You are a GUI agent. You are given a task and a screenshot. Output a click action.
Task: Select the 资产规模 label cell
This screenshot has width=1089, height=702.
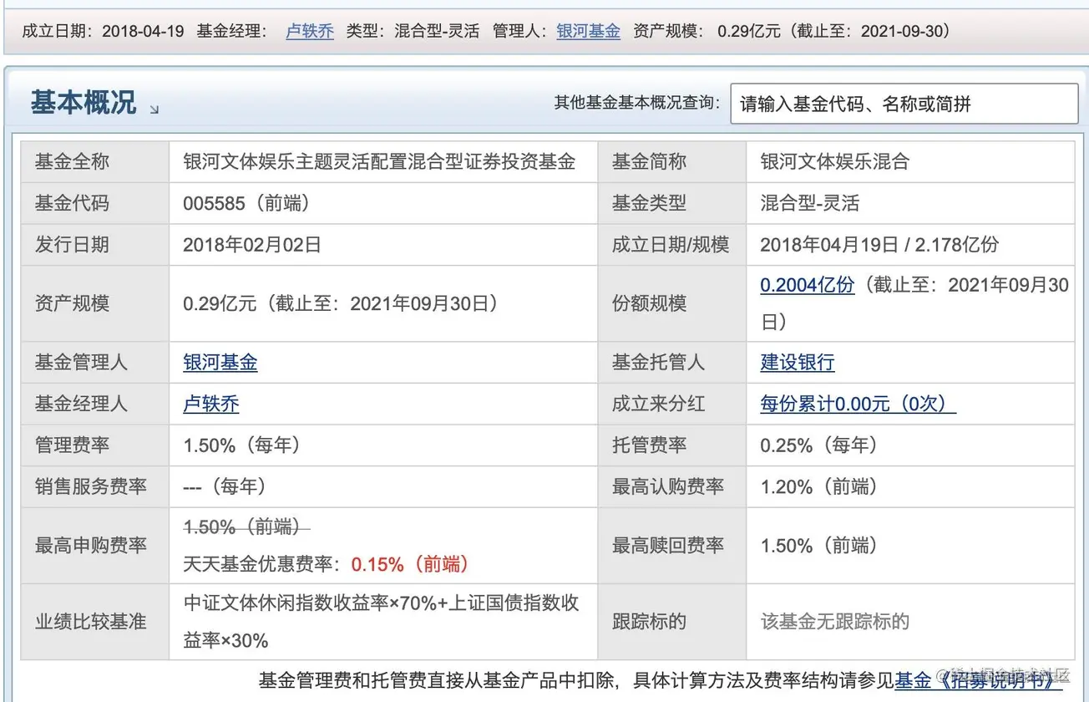click(95, 303)
